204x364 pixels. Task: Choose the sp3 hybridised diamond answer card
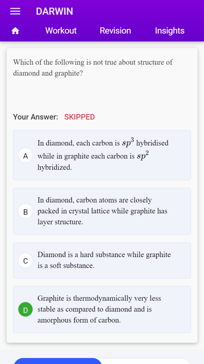pyautogui.click(x=102, y=155)
